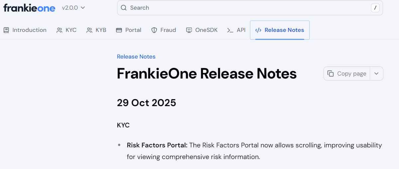
Task: Click the KYB people icon
Action: [x=89, y=30]
